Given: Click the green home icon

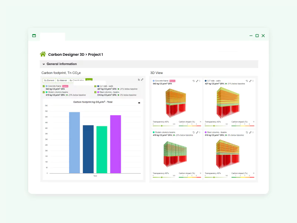Looking at the screenshot, I should coord(43,54).
